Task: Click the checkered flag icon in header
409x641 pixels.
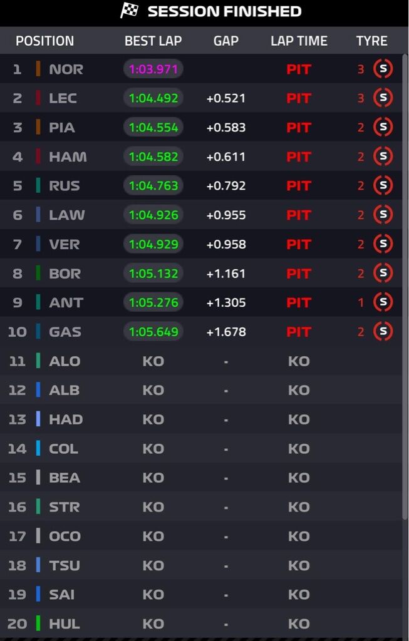Action: click(x=129, y=11)
